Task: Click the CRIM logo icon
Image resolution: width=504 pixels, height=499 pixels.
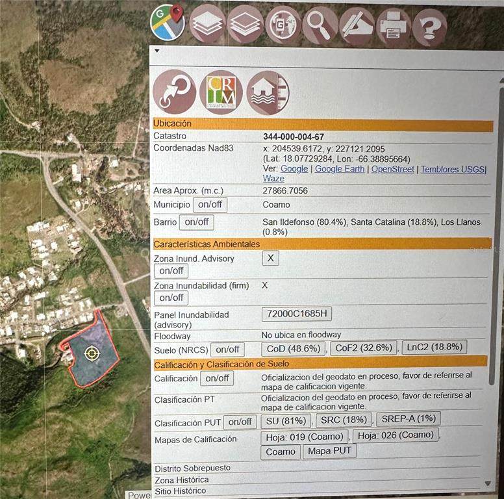Action: [x=221, y=92]
